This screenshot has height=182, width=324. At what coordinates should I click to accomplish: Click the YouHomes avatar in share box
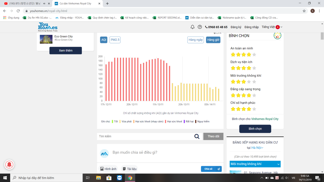(104, 154)
